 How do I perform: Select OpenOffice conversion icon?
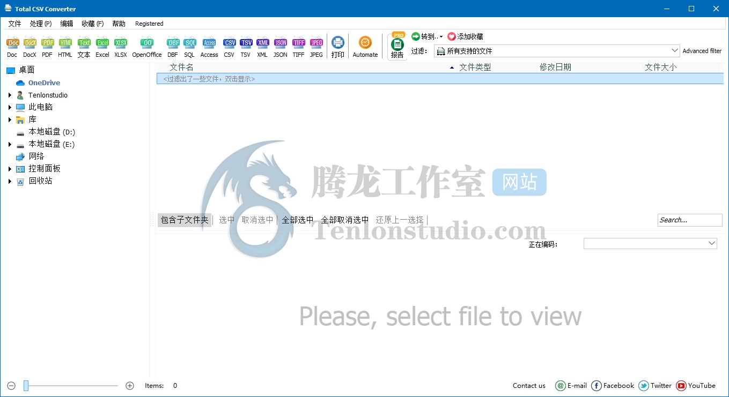click(x=147, y=47)
